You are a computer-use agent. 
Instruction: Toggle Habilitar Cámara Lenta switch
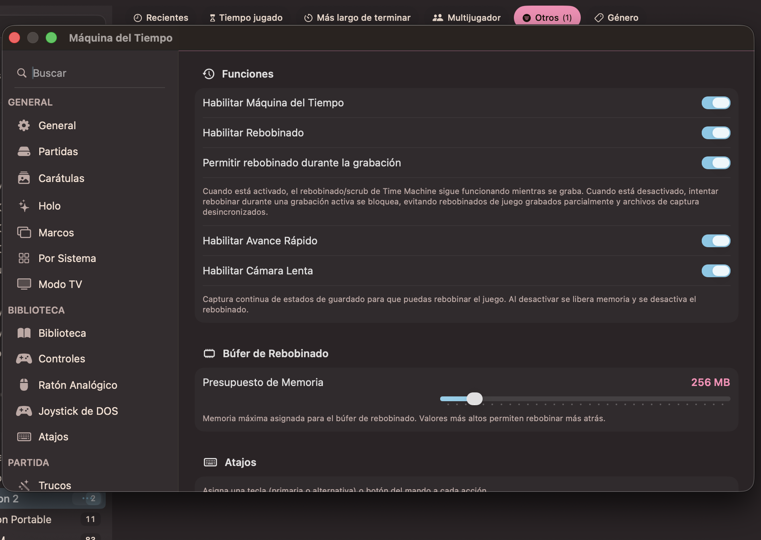click(x=716, y=271)
